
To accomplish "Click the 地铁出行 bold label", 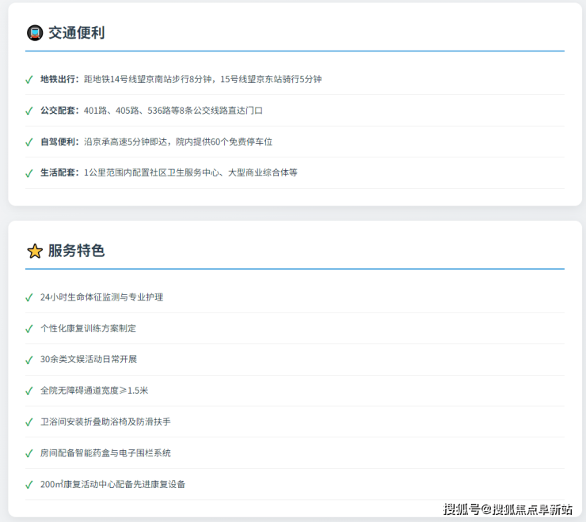I will (59, 79).
